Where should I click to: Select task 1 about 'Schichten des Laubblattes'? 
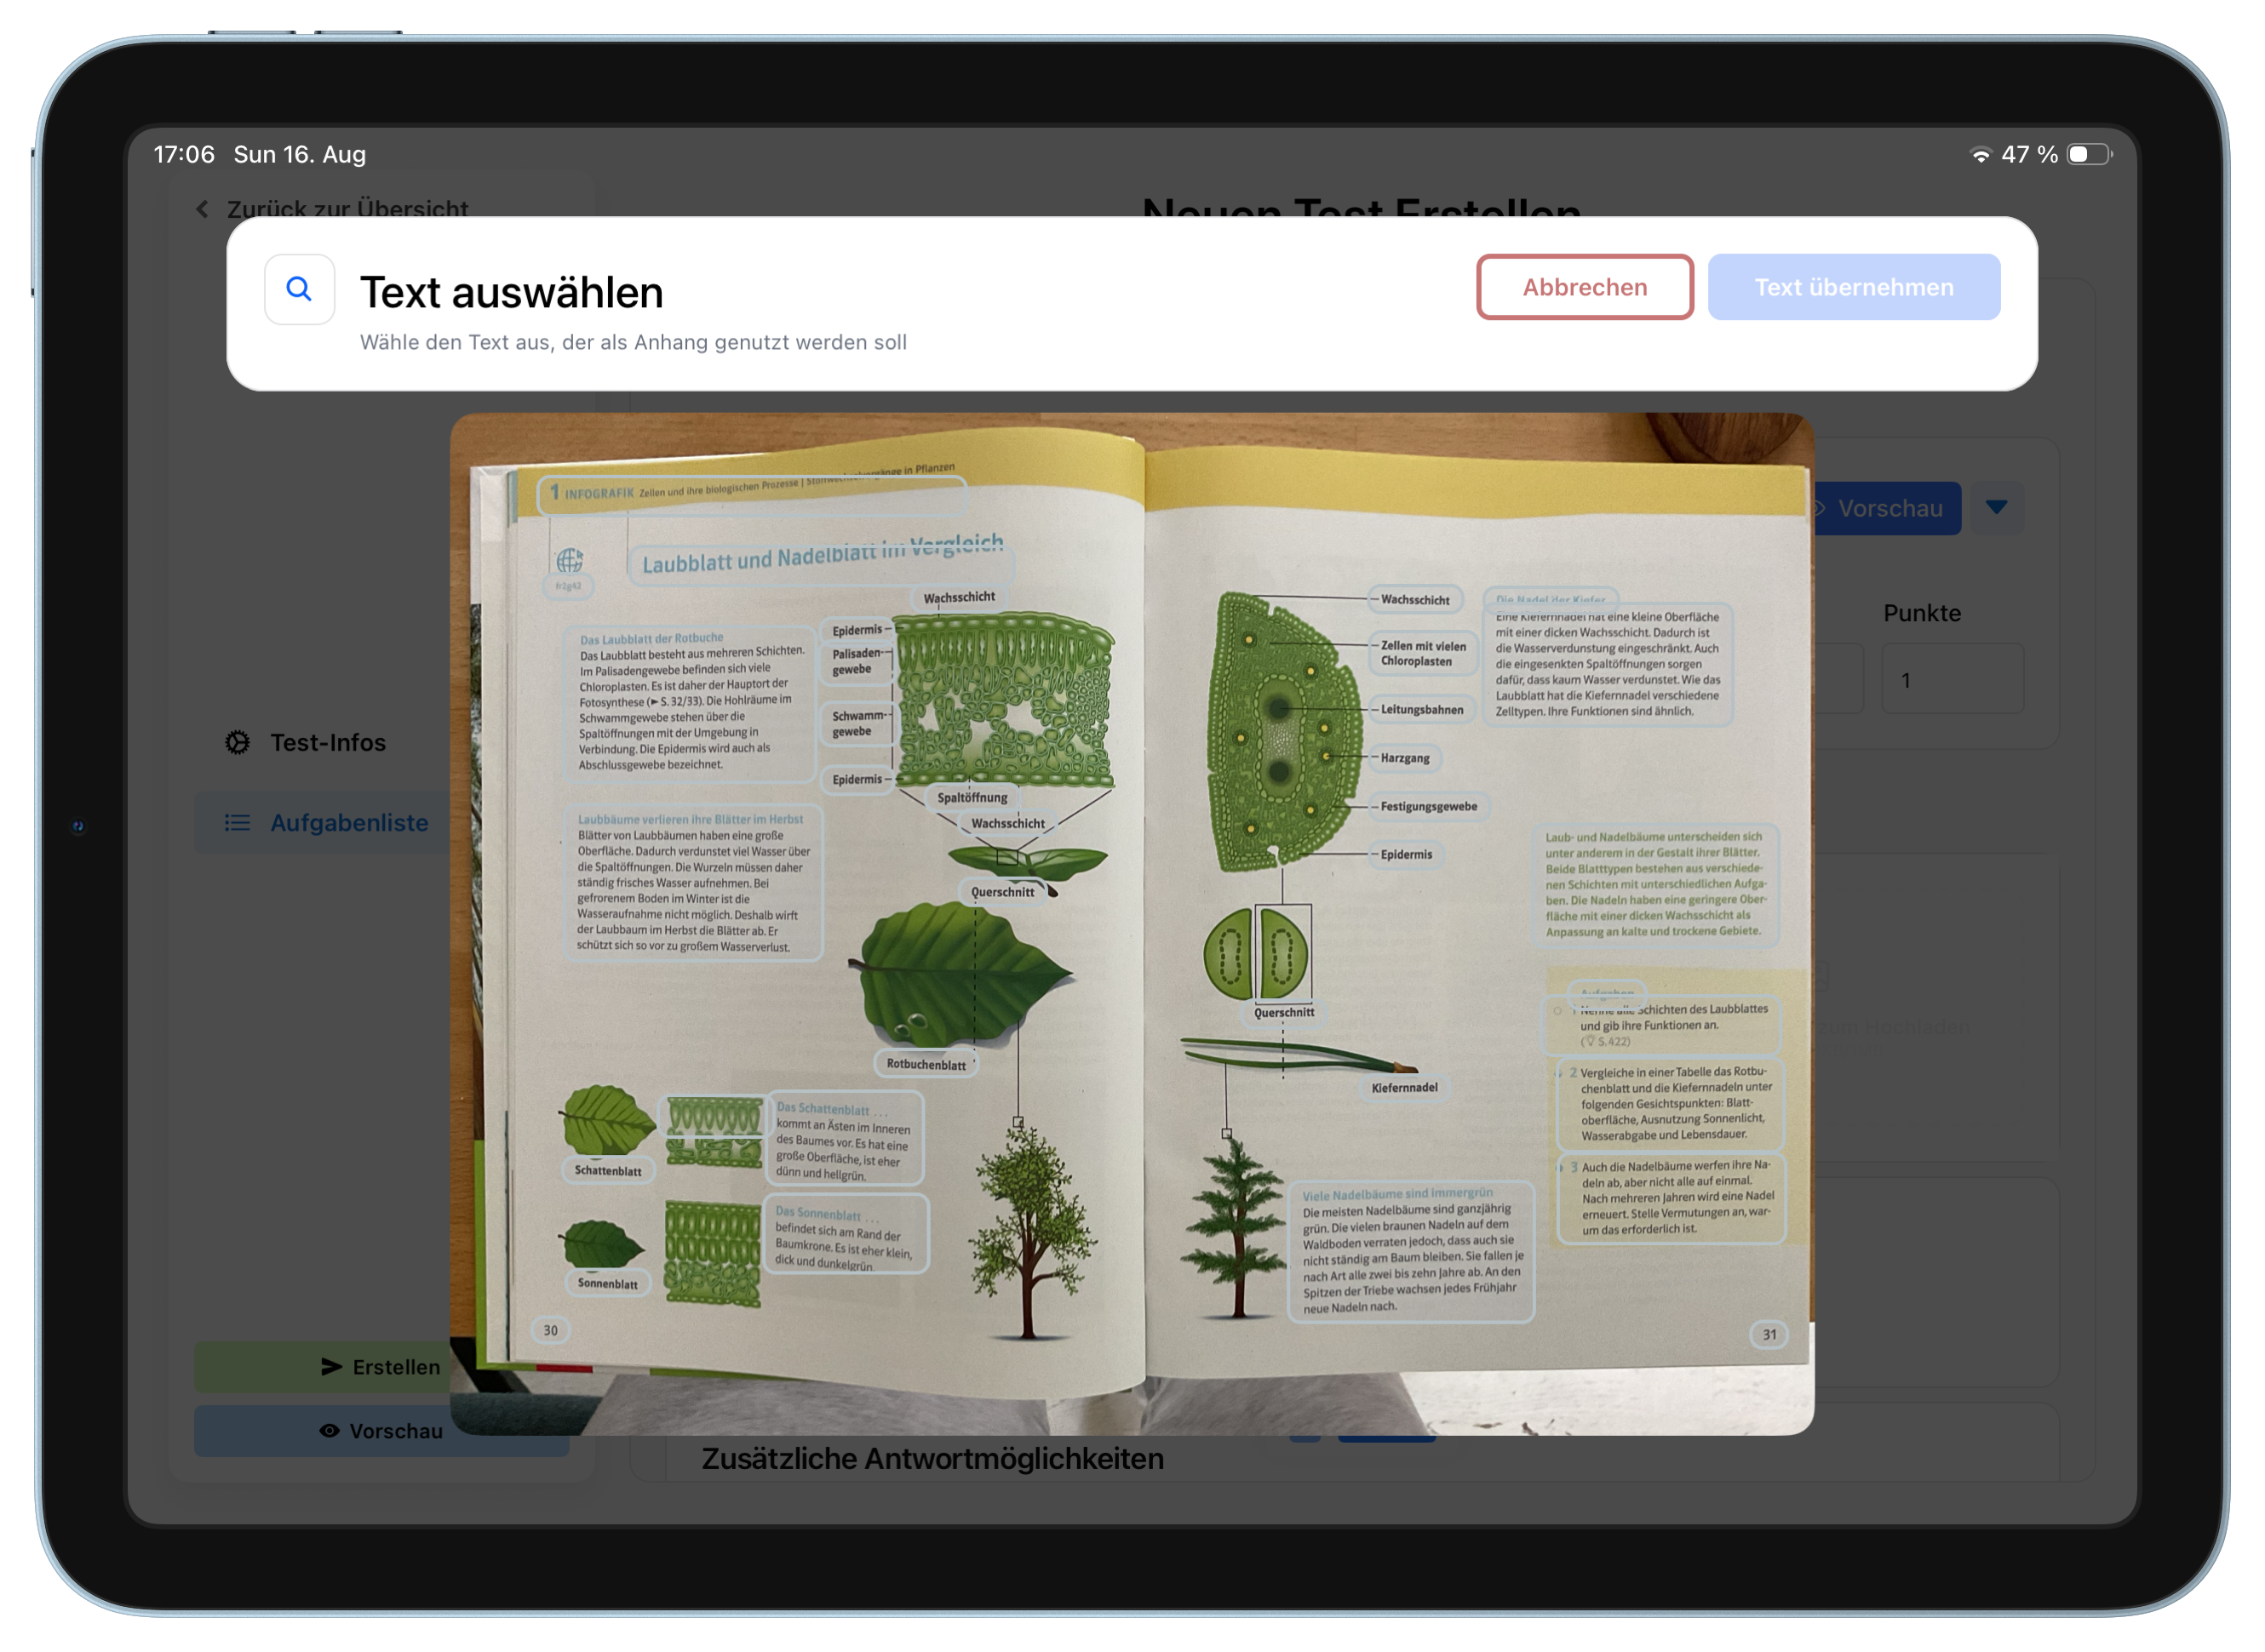pyautogui.click(x=1662, y=1023)
